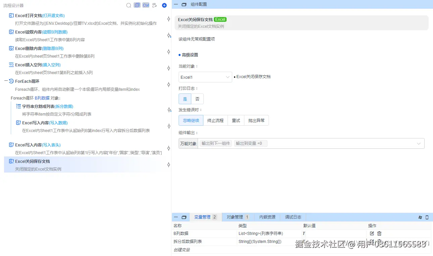Select 终止流程 for error handling
Viewport: 433px width, 256px height.
point(215,120)
